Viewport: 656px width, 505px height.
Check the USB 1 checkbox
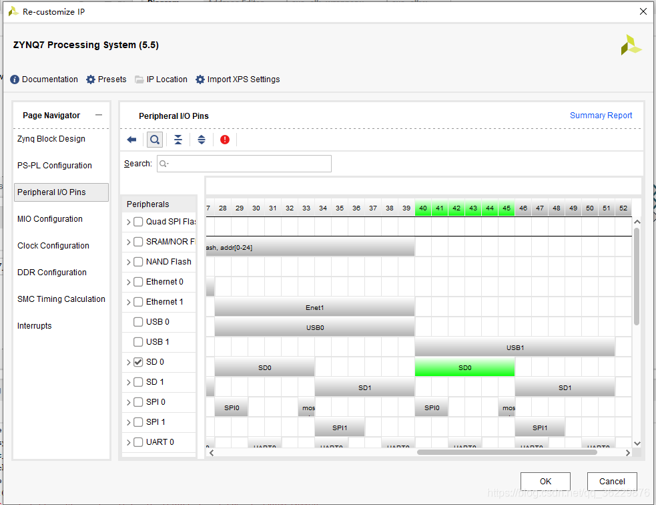coord(138,342)
